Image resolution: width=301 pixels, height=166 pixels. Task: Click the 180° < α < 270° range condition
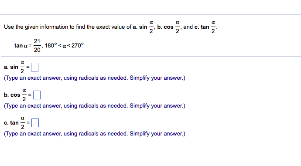tap(64, 45)
